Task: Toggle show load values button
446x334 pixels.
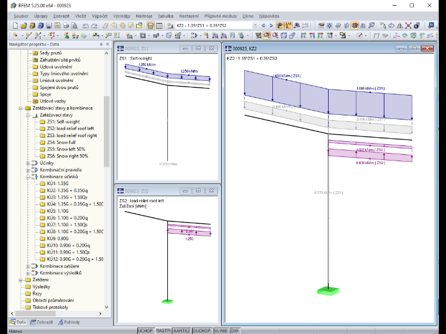Action: (288, 26)
